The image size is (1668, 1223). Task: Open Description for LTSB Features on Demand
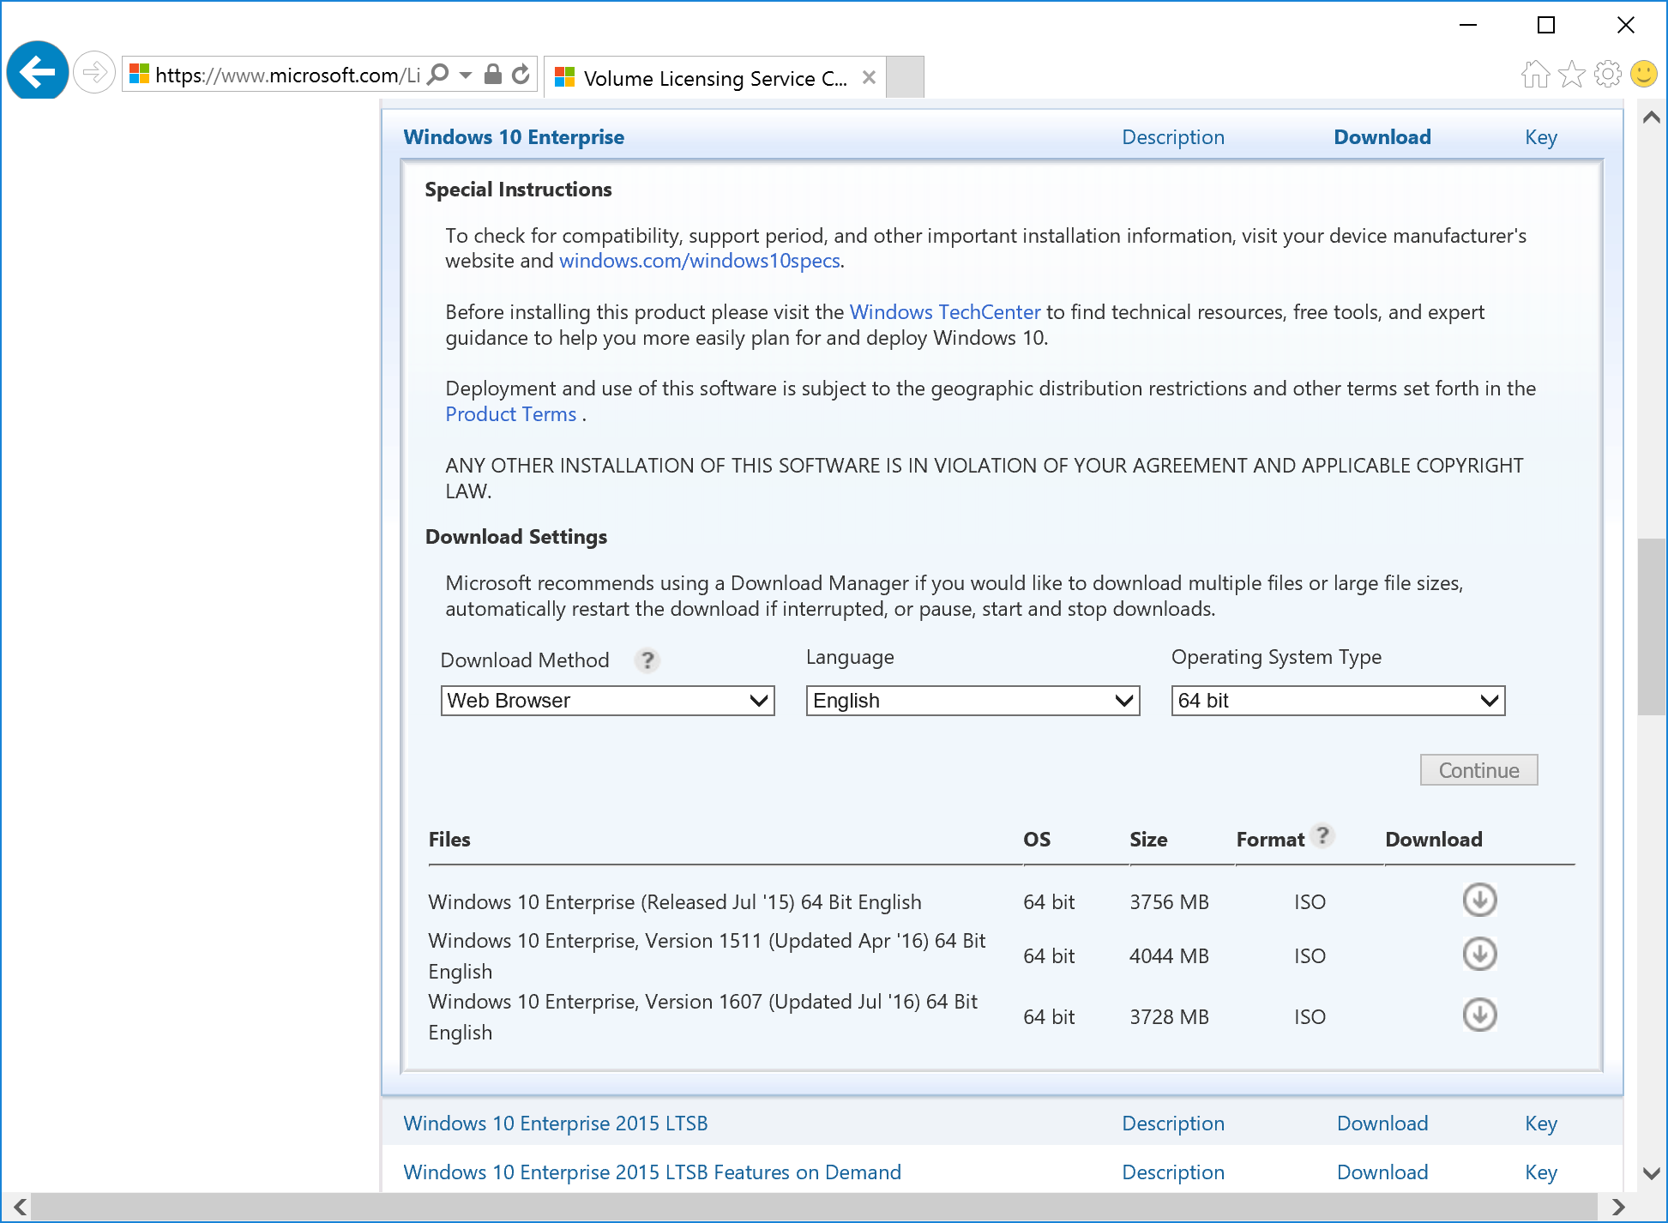coord(1173,1172)
